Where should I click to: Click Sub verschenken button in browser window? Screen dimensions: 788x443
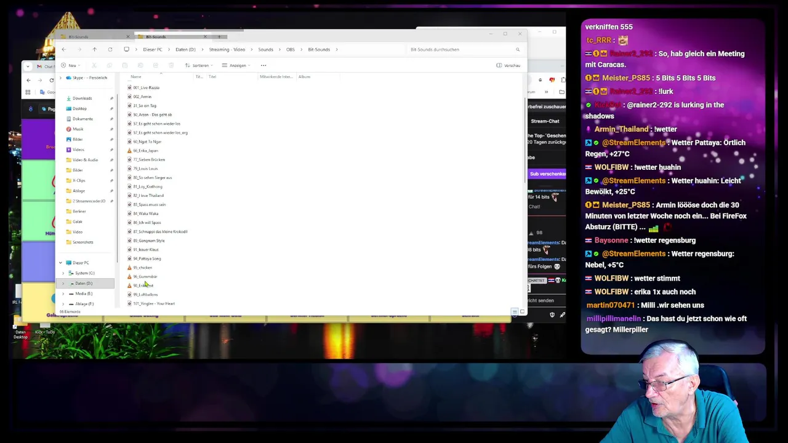click(547, 174)
